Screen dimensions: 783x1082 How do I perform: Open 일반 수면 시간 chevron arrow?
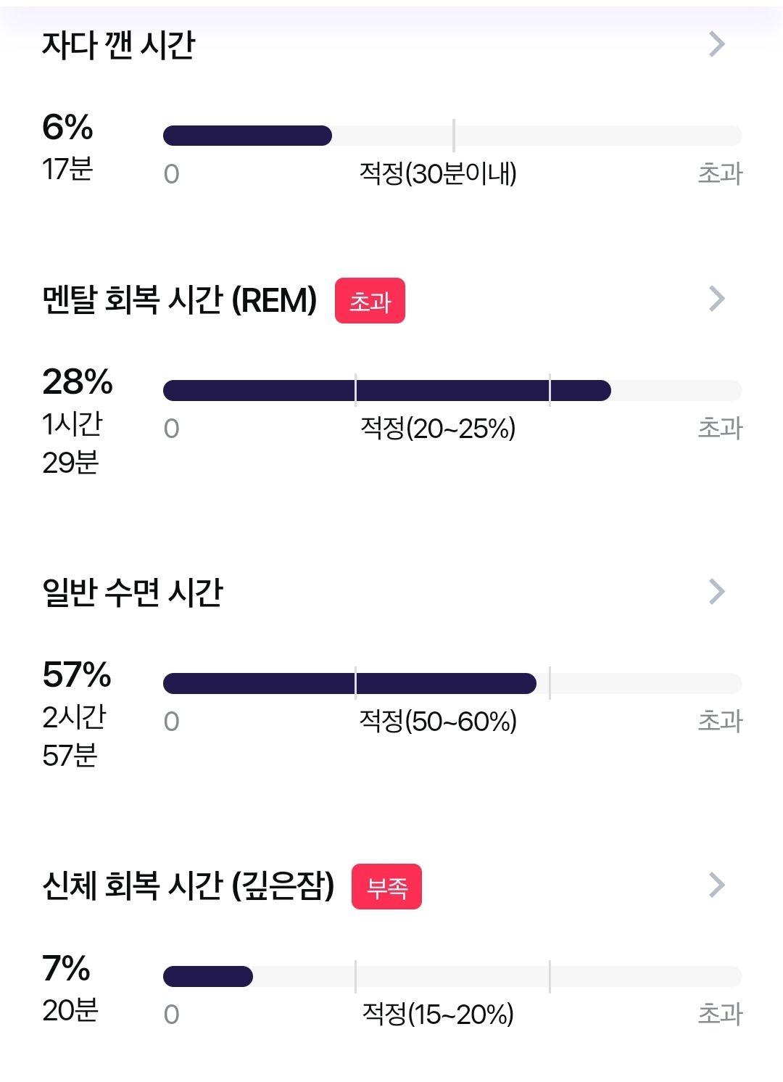[716, 591]
